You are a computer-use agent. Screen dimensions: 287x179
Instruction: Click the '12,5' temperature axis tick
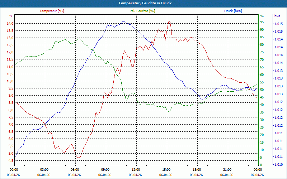10,45
